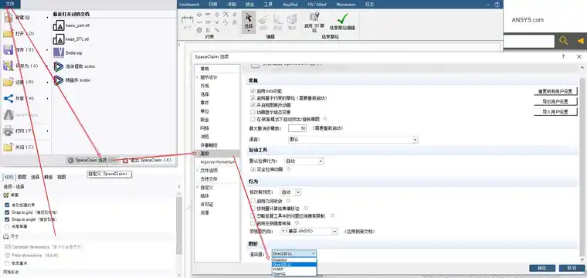
Task: Click the 还原 (Restore) folder icon
Action: (x=8, y=83)
